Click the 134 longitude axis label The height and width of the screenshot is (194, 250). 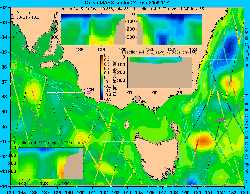[11, 192]
